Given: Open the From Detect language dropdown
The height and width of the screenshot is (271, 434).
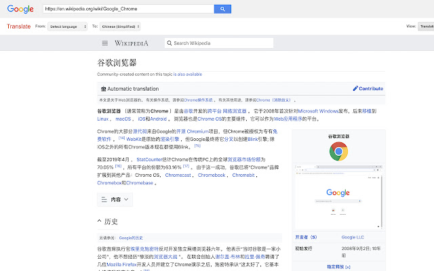Looking at the screenshot, I should click(68, 26).
